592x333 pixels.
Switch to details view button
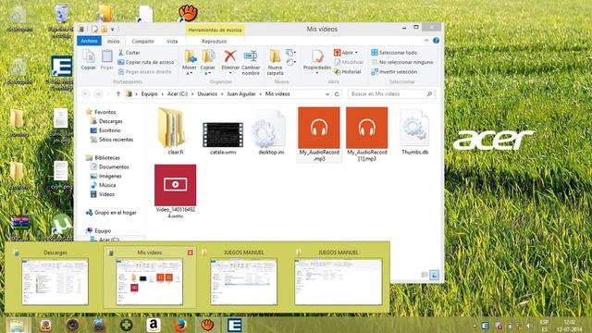[x=425, y=275]
